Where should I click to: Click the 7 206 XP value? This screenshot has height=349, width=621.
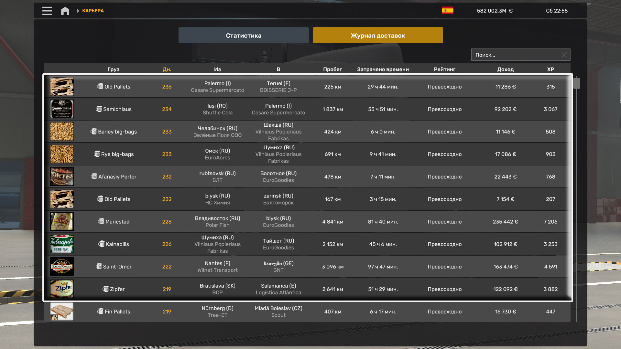point(550,222)
